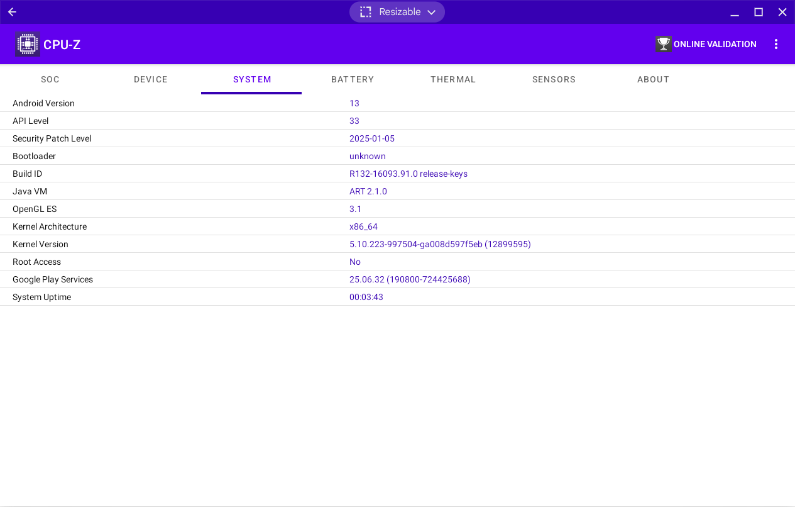Image resolution: width=795 pixels, height=507 pixels.
Task: Click the R132-16093.91.0 release-keys value
Action: click(408, 174)
